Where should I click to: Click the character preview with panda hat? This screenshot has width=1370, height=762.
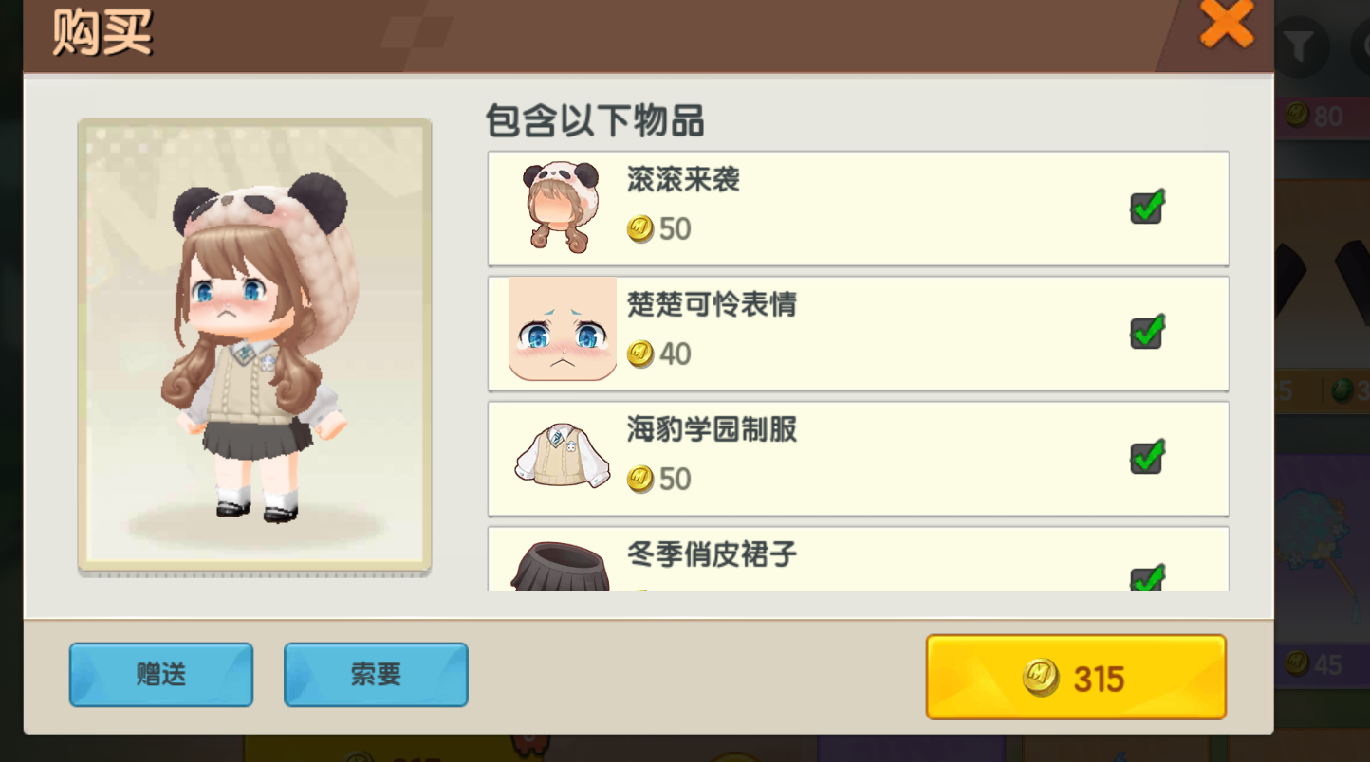(254, 346)
